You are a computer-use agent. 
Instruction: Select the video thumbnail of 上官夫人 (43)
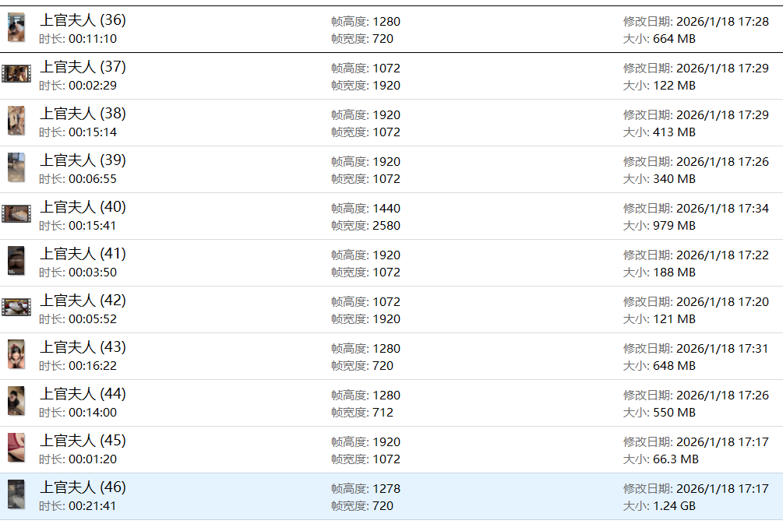click(16, 354)
